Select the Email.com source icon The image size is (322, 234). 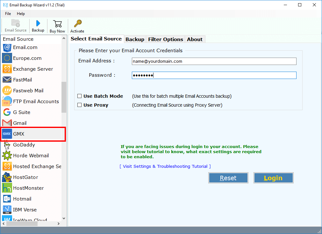[x=7, y=47]
